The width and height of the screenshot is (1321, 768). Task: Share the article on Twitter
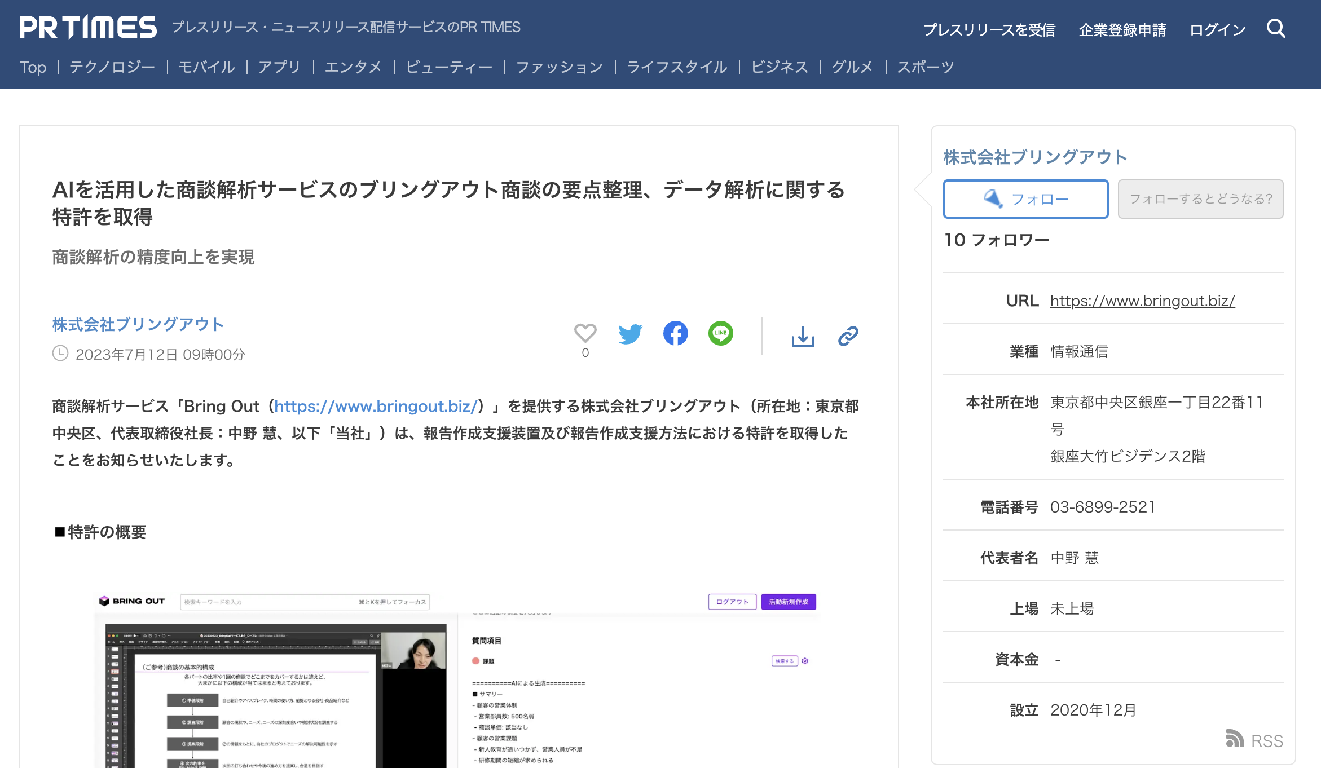[x=630, y=334]
